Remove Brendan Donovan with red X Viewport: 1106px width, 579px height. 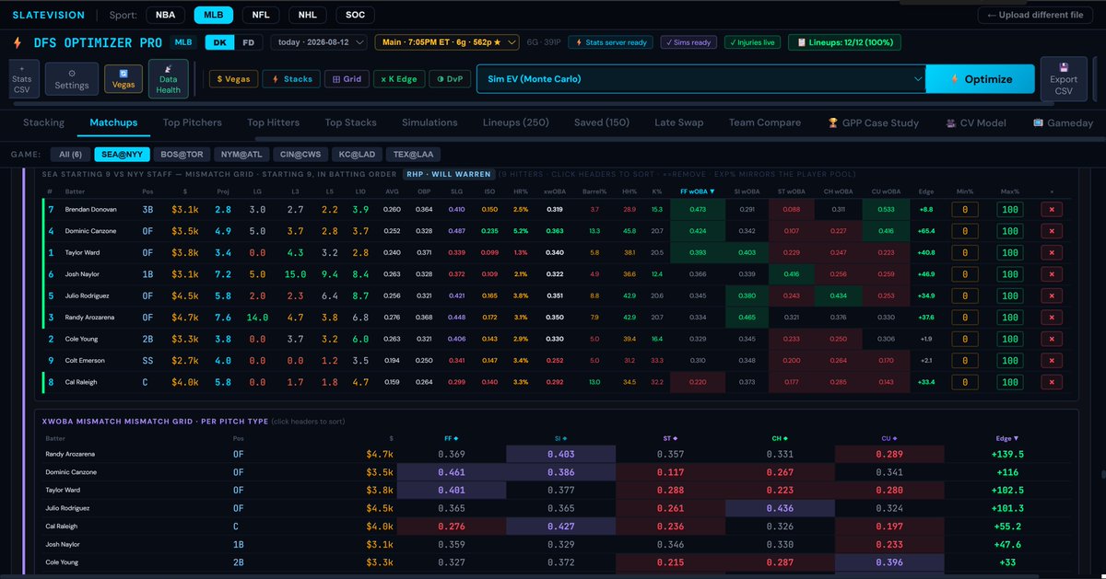(1053, 210)
